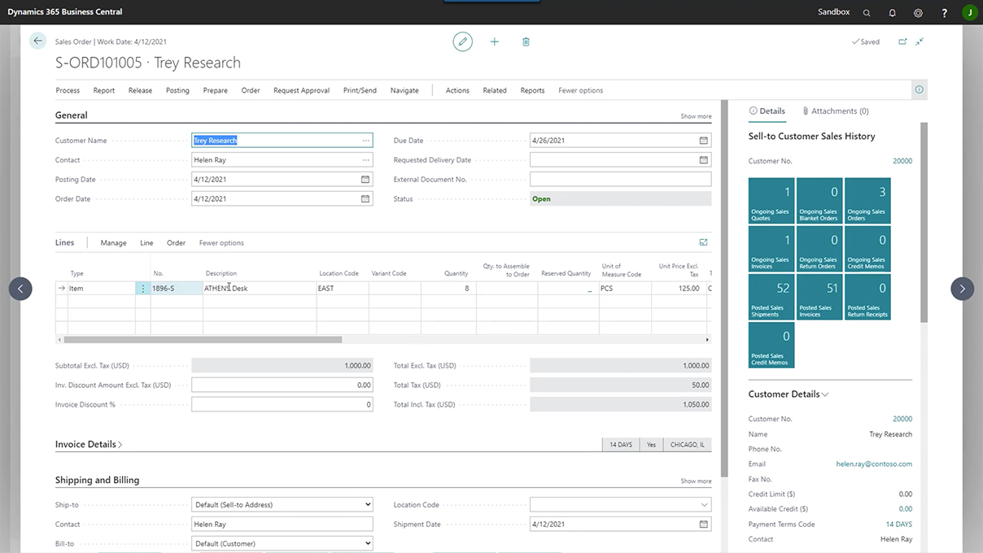The height and width of the screenshot is (553, 983).
Task: Open the Actions menu
Action: [x=457, y=90]
